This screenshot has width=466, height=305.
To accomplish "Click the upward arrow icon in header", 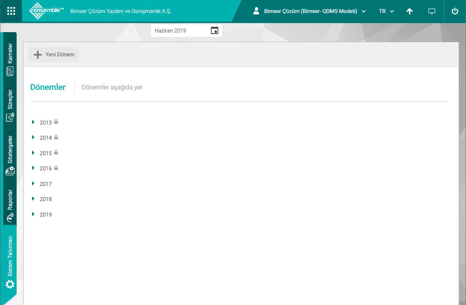I will (x=409, y=11).
